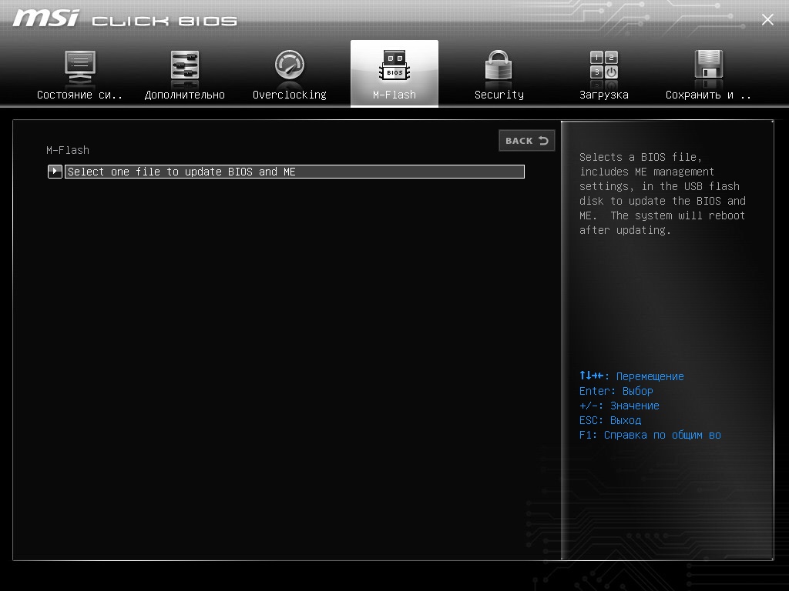Click the 'F1: Справка по общим во' hint

(x=650, y=435)
